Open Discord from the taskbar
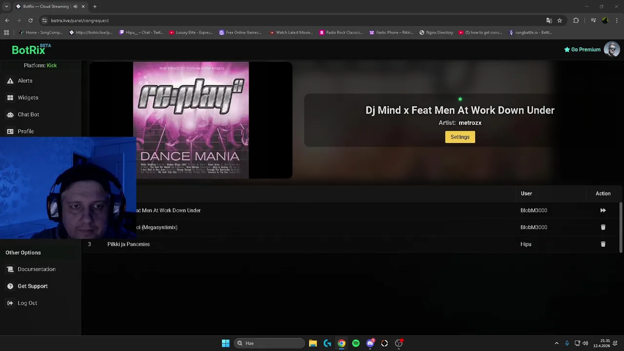This screenshot has height=351, width=624. tap(370, 343)
